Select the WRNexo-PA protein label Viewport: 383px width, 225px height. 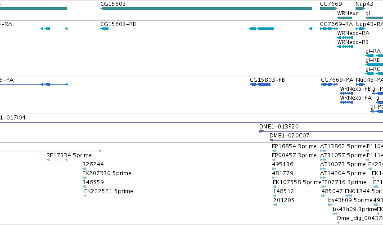click(356, 98)
